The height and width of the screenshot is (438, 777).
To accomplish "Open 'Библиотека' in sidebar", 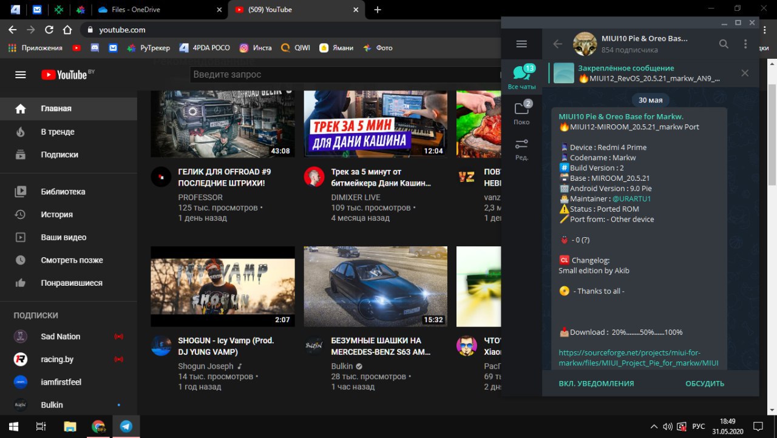I will click(x=68, y=192).
